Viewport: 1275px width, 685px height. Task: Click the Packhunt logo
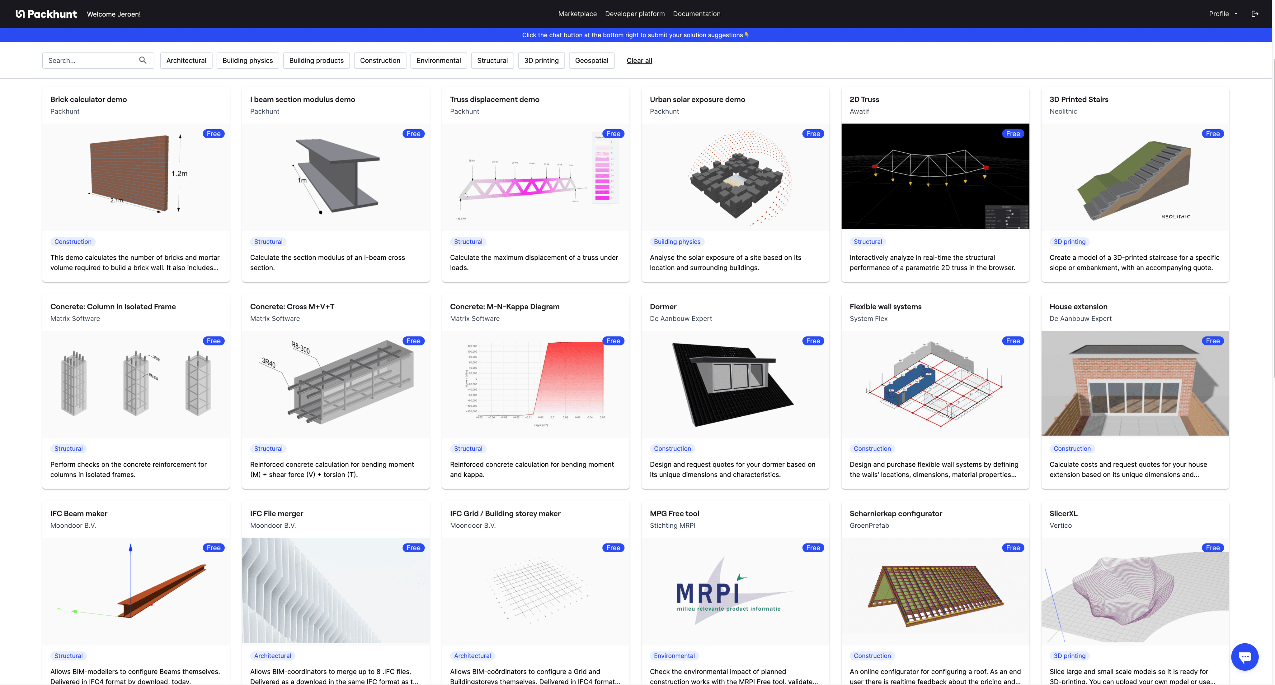(x=46, y=14)
